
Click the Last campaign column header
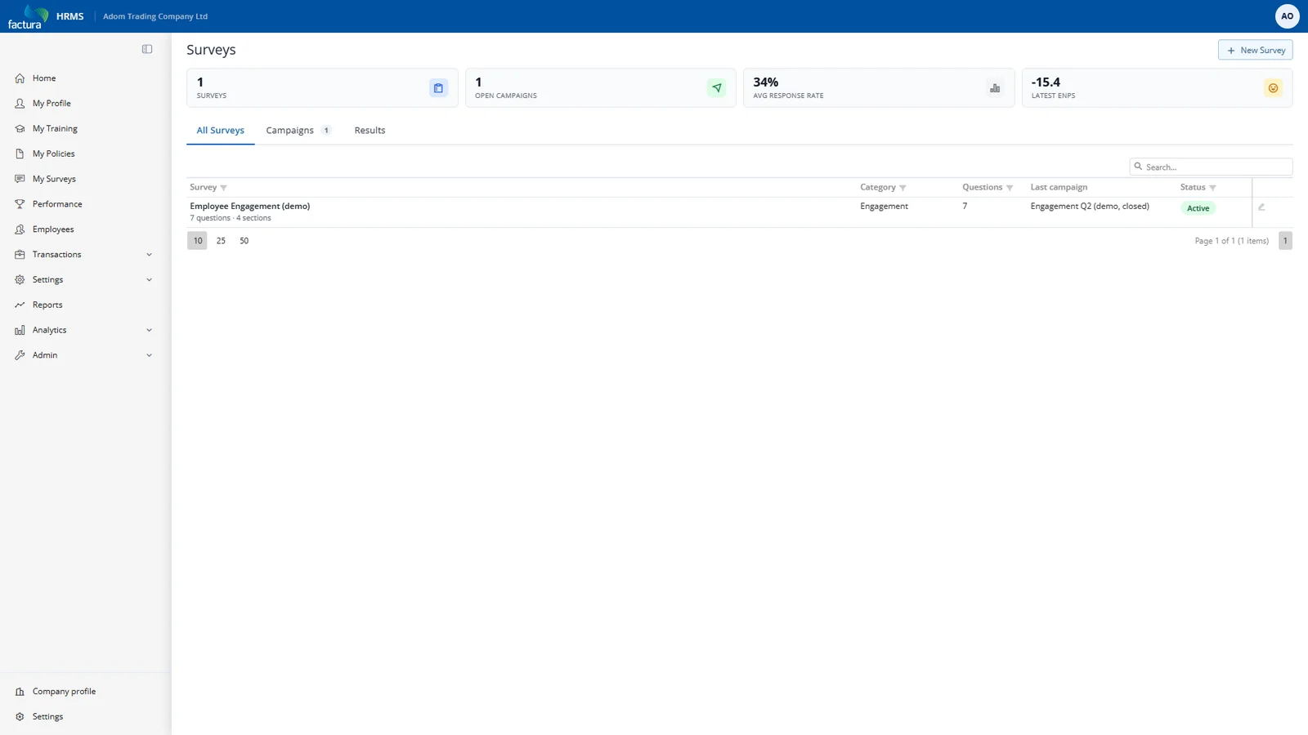tap(1059, 188)
